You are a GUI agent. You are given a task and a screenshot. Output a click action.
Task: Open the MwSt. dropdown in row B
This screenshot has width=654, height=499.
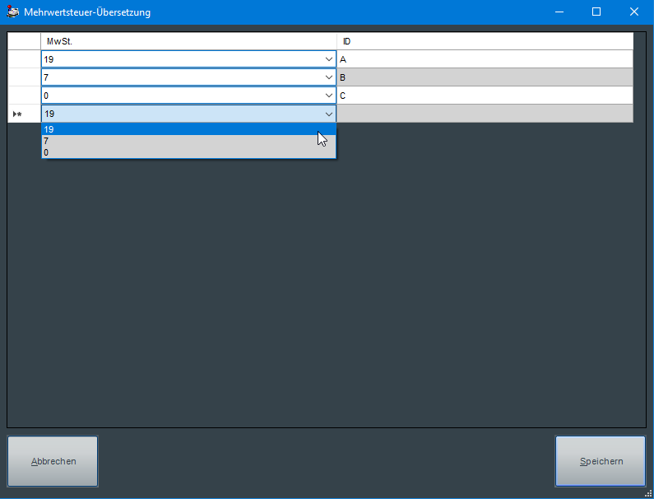click(x=329, y=77)
